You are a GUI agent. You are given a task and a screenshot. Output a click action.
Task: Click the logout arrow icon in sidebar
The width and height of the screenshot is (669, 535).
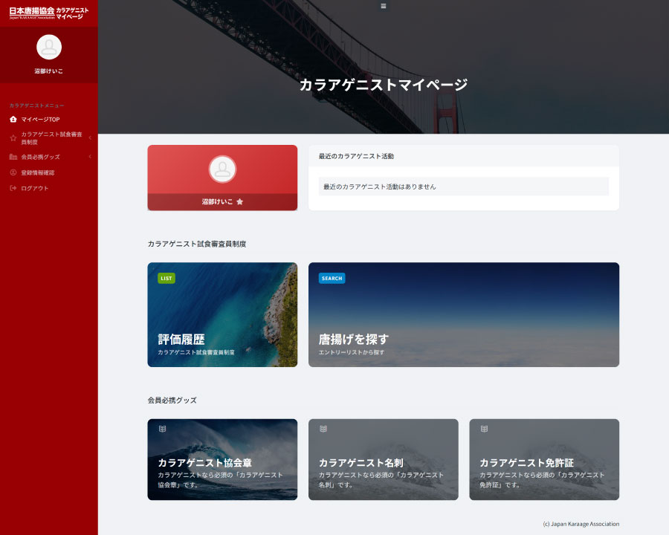pos(13,188)
